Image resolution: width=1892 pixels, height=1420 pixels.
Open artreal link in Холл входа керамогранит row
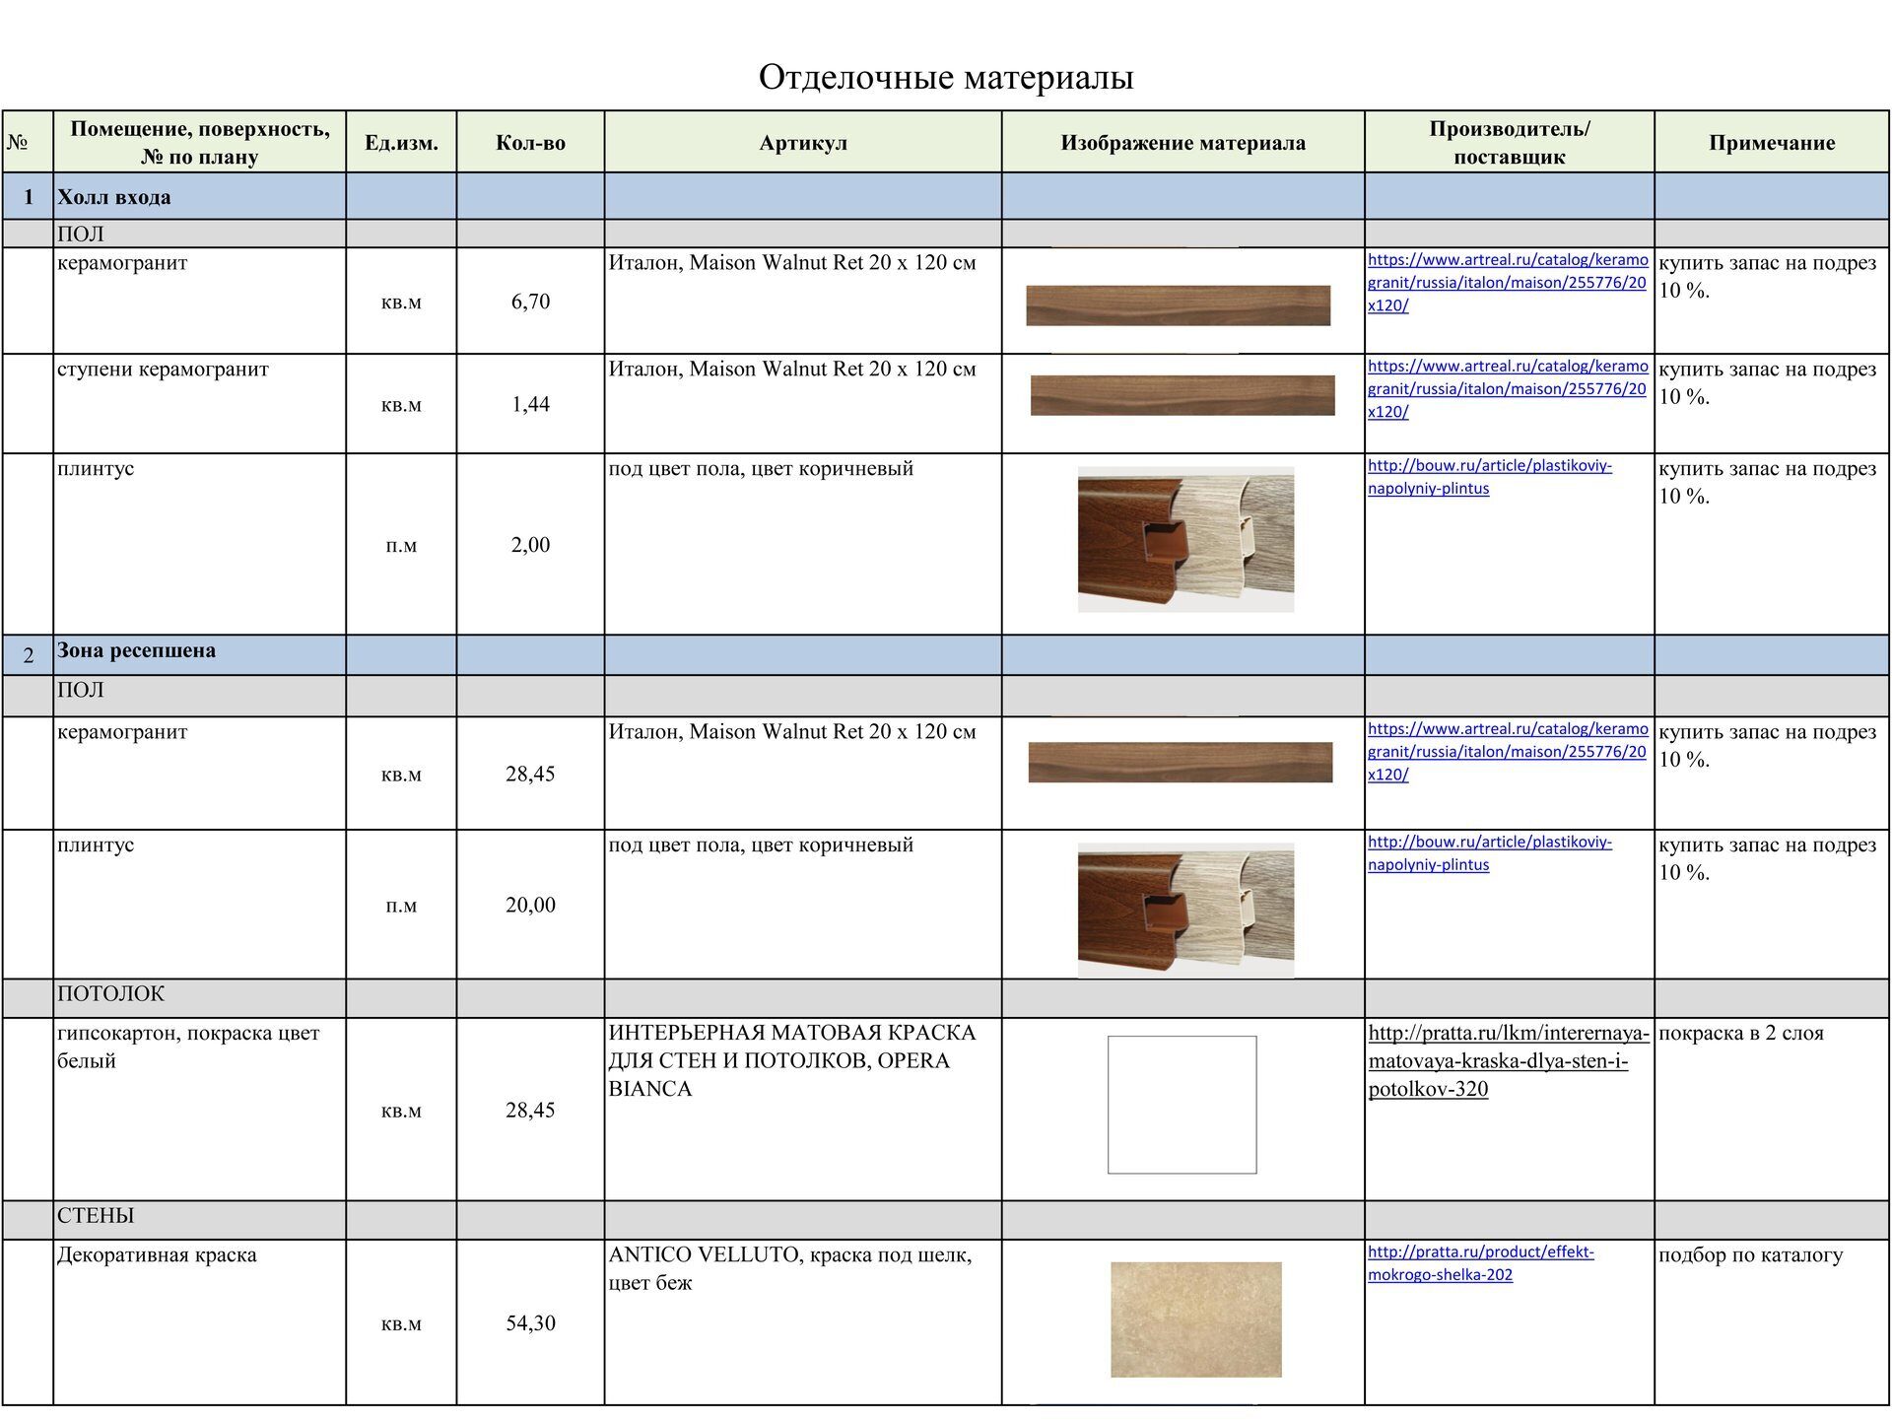point(1508,283)
